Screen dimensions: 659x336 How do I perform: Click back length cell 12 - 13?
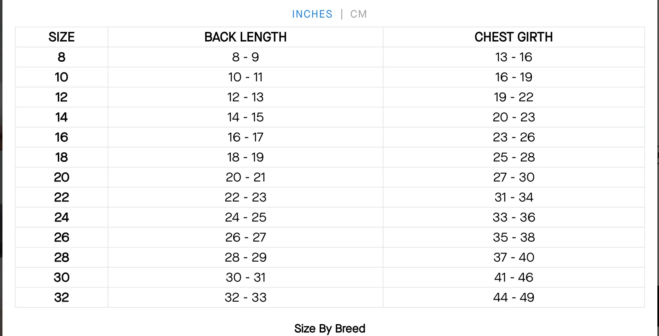246,97
